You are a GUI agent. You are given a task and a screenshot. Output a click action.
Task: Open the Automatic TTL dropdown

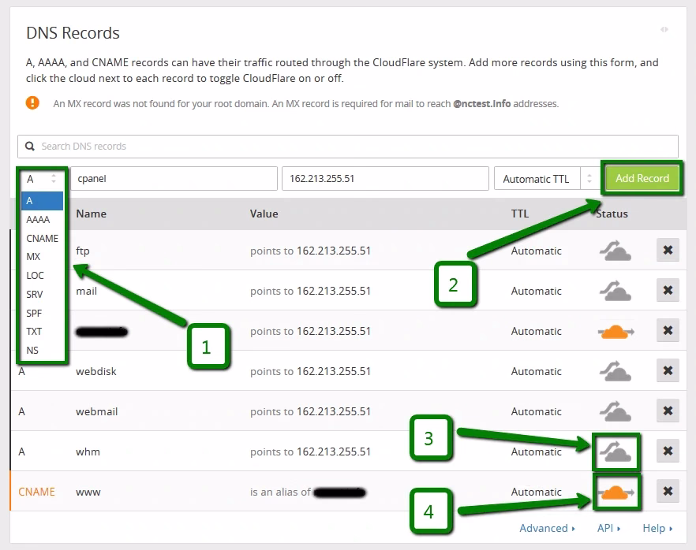tap(545, 179)
